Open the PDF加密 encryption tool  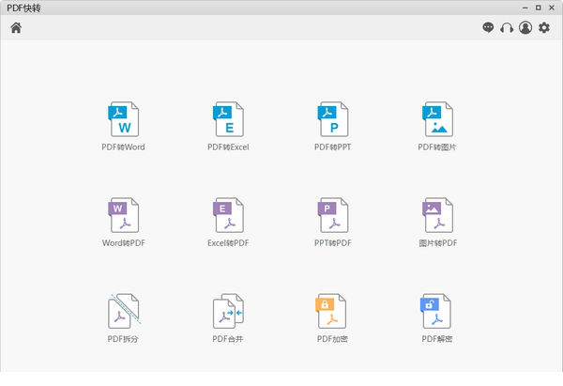(x=333, y=311)
